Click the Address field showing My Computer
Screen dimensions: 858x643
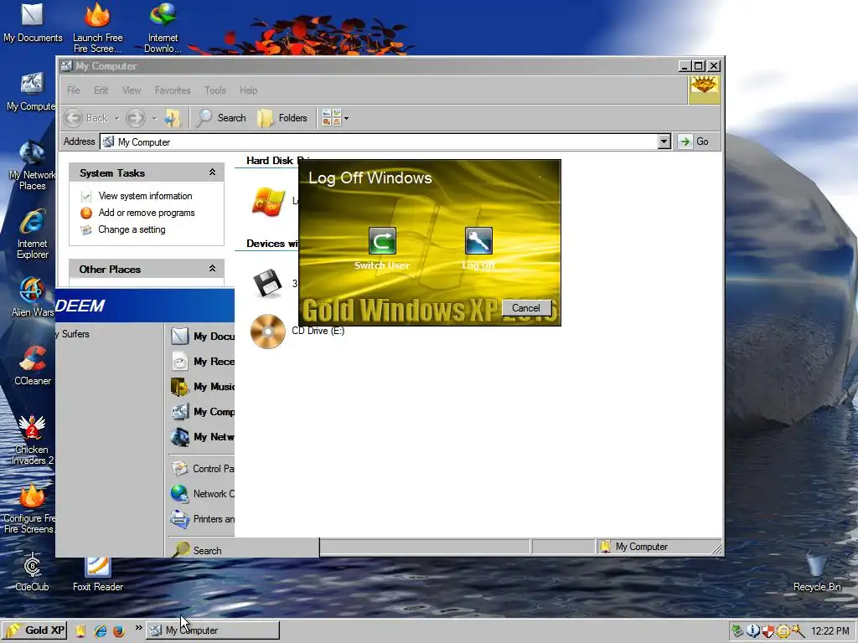coord(379,141)
